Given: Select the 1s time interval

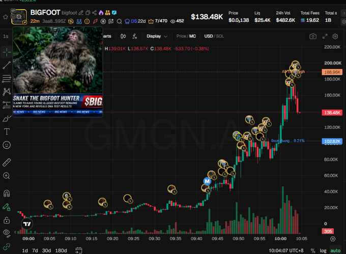Looking at the screenshot, I should tap(6, 37).
